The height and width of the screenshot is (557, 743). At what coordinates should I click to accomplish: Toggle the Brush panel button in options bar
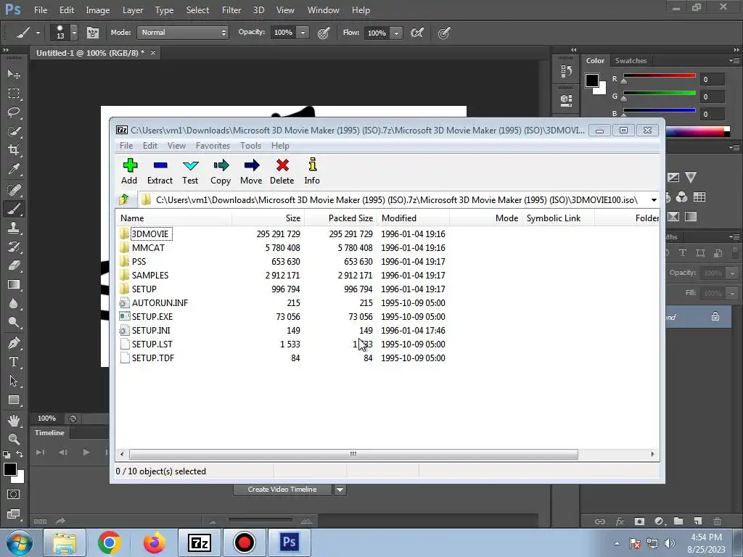tap(93, 33)
